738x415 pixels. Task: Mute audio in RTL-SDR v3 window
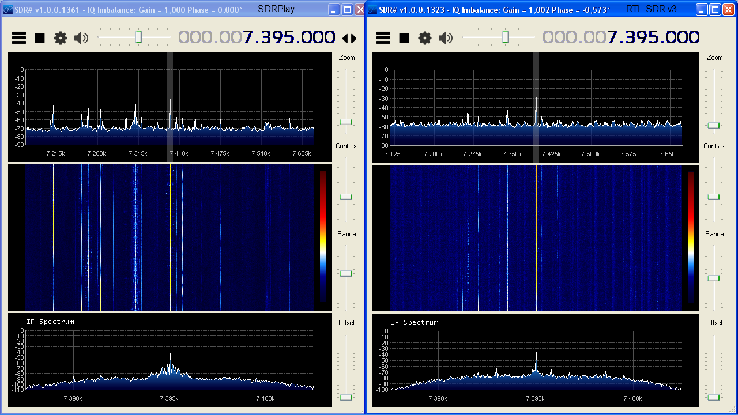tap(446, 38)
